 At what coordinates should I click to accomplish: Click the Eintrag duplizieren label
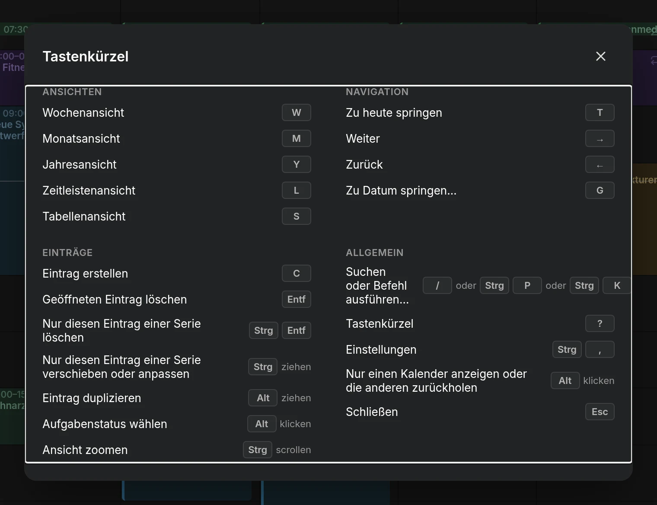(92, 398)
